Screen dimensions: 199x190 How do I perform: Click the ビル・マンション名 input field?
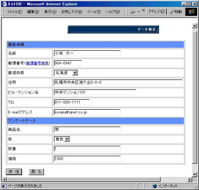(x=95, y=92)
